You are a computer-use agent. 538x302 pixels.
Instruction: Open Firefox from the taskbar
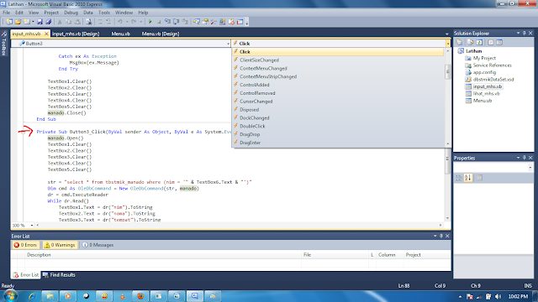click(x=140, y=296)
